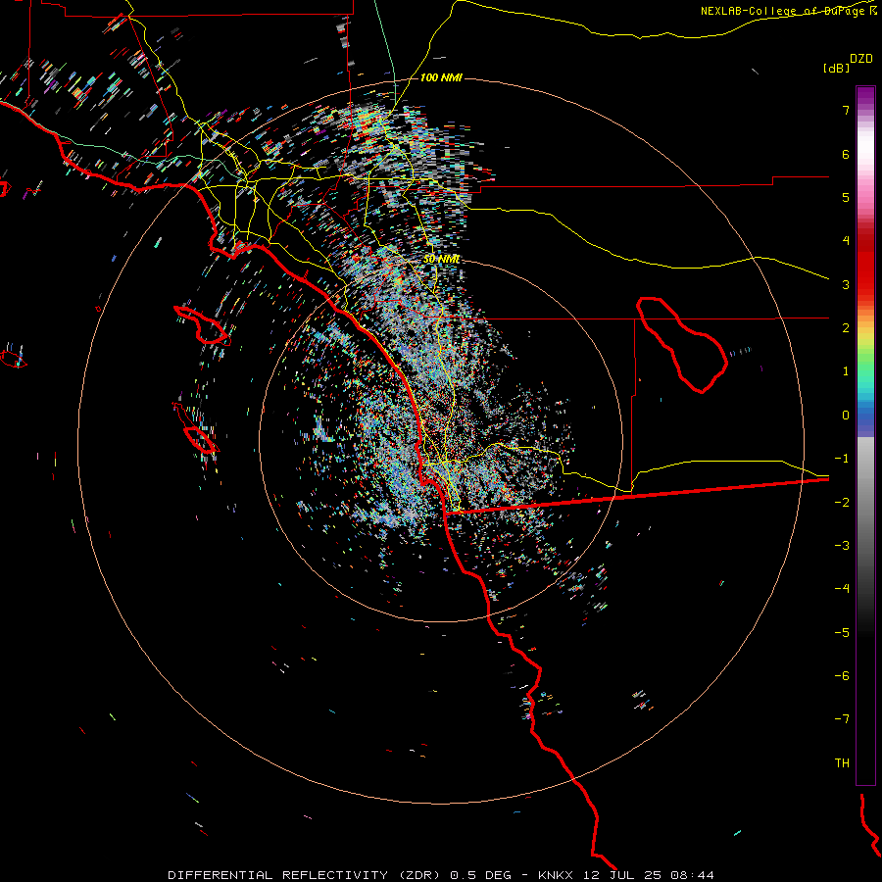
Task: Click the vertical ZDR color scale bar
Action: click(x=865, y=435)
